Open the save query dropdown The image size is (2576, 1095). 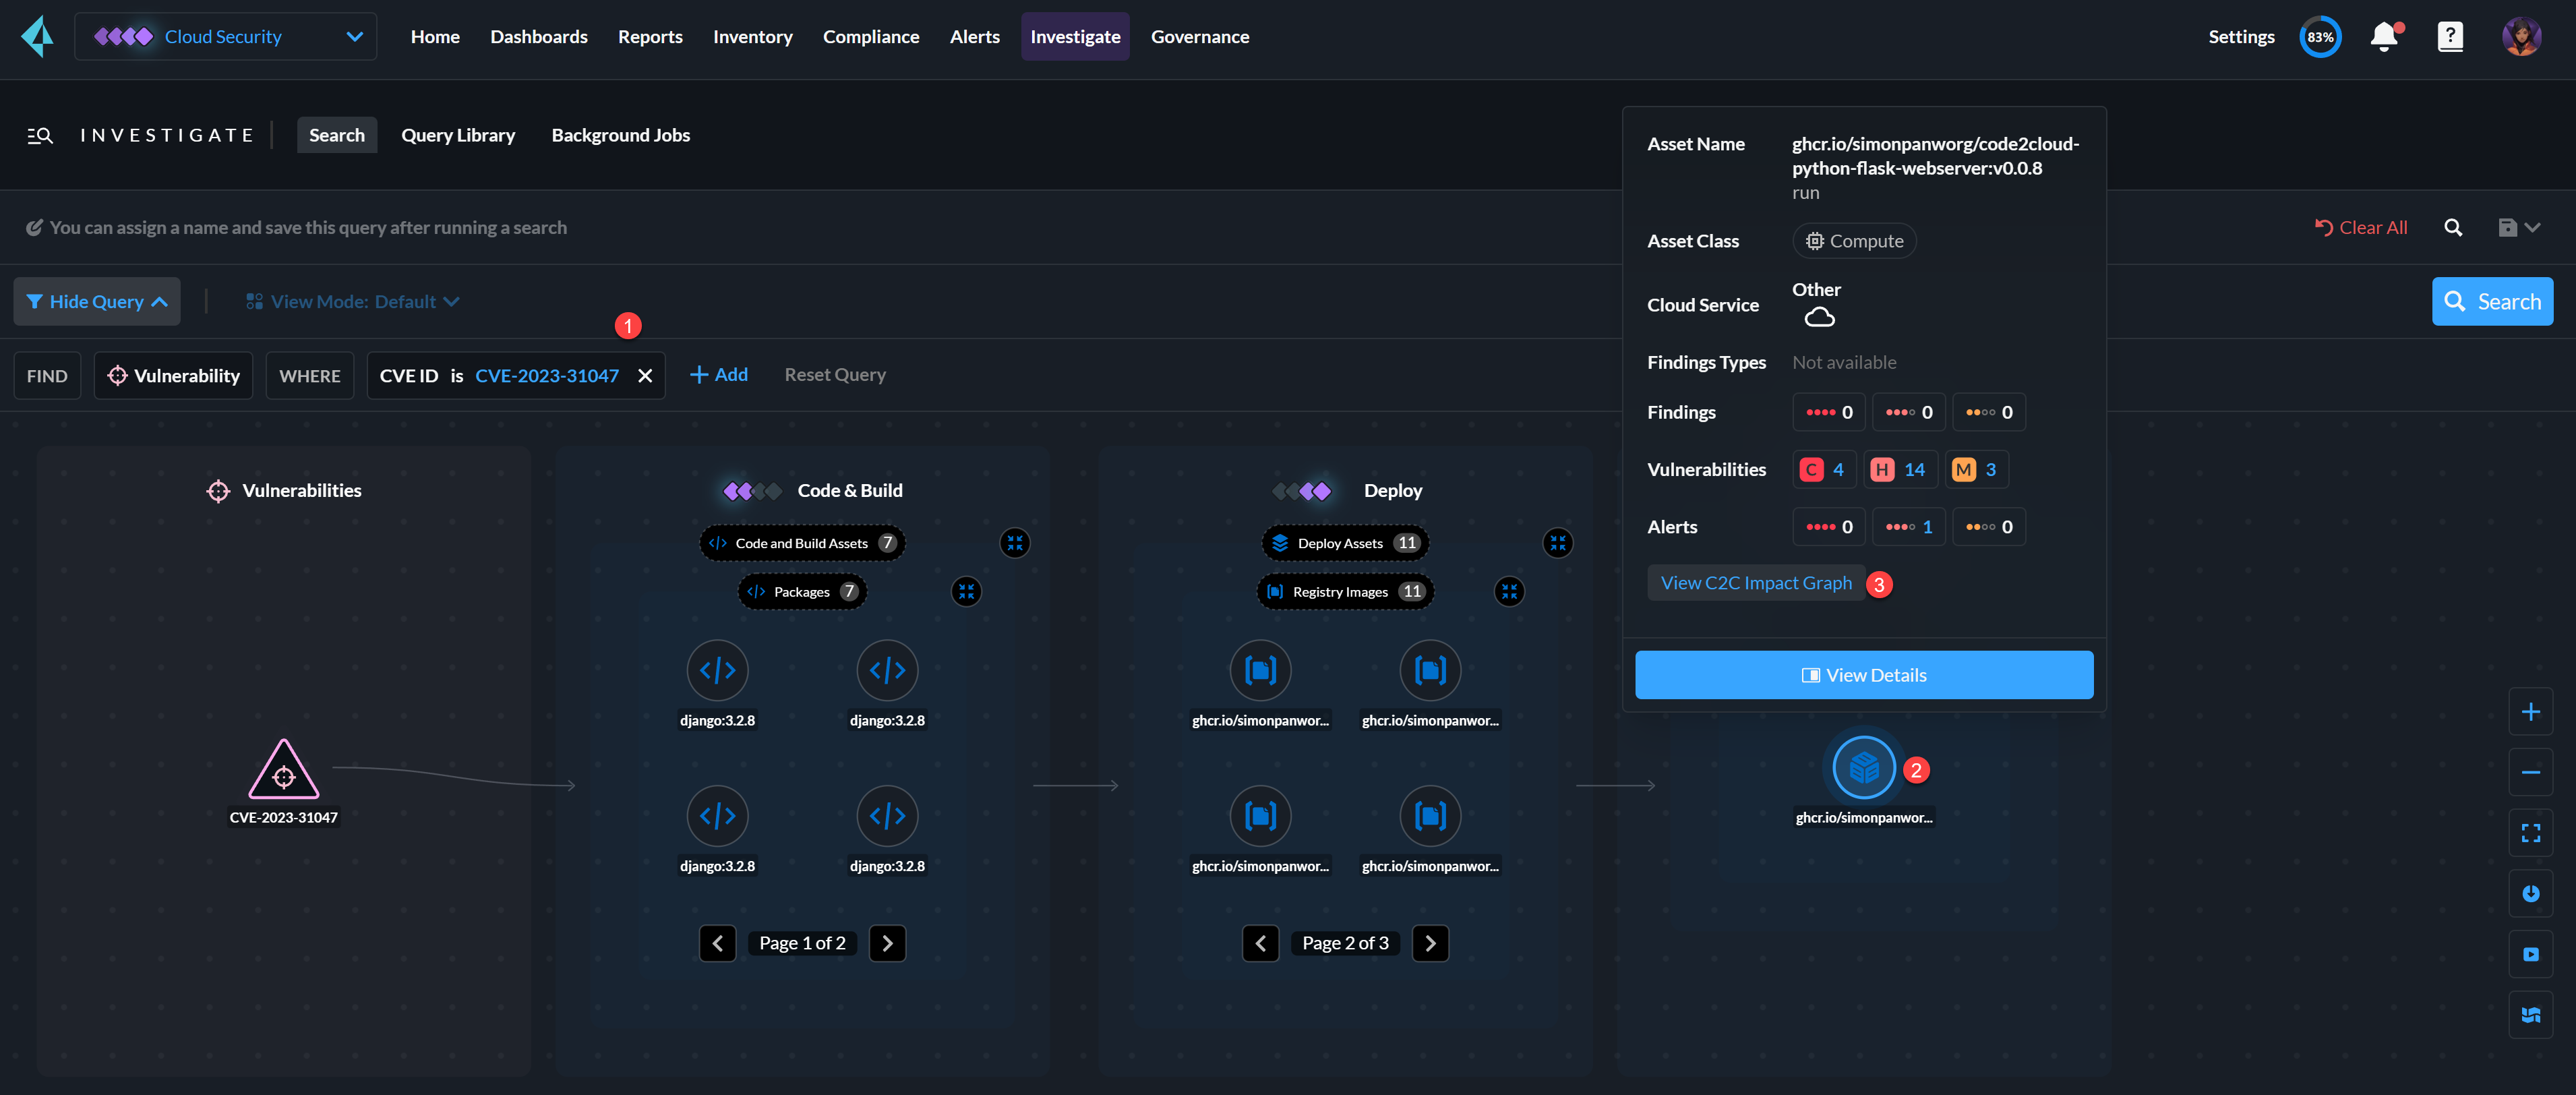click(x=2518, y=228)
